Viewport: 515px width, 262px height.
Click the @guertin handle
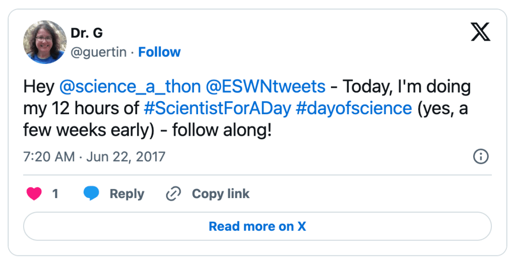coord(98,52)
